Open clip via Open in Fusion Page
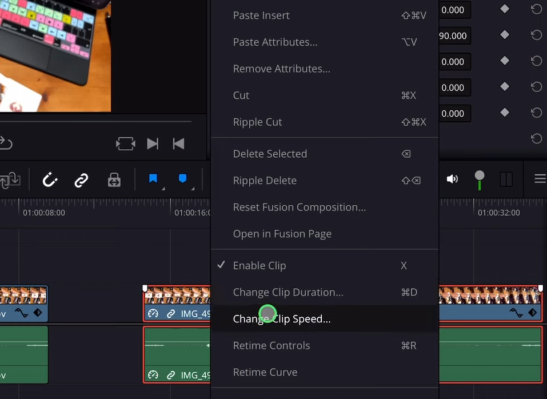The image size is (547, 399). (325, 234)
